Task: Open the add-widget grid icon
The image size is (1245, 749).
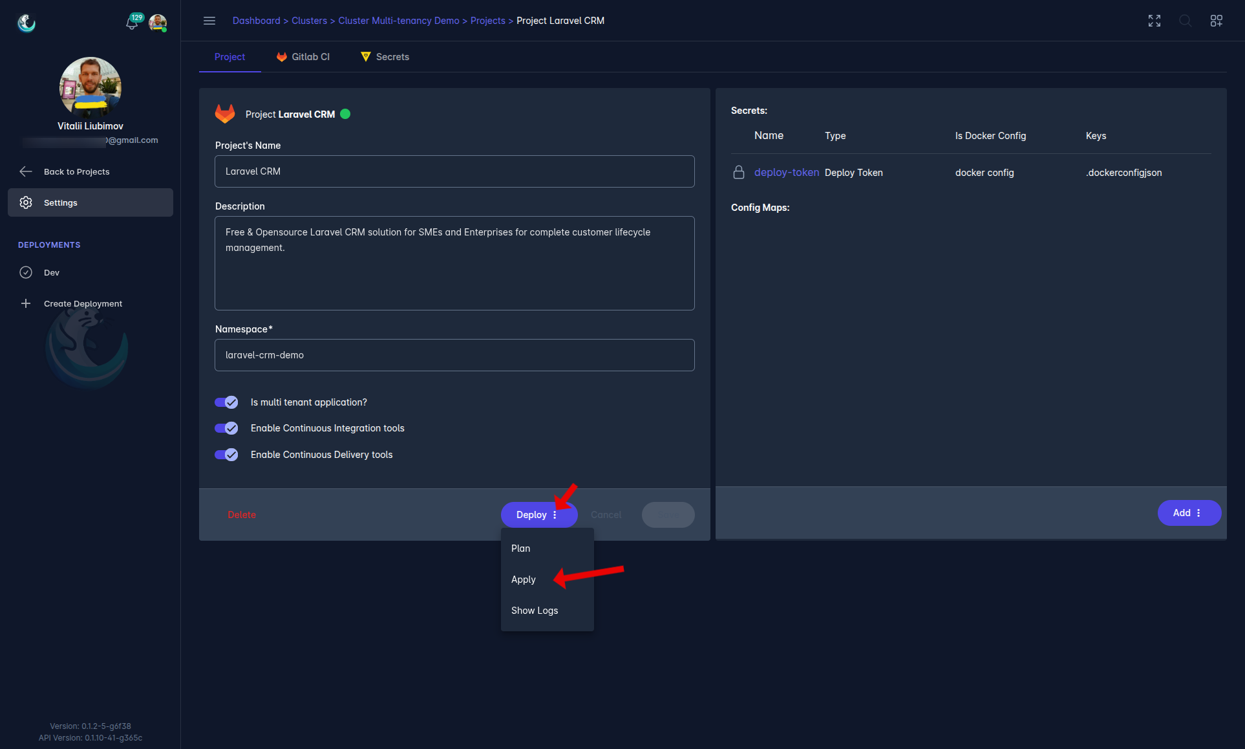Action: click(1216, 21)
